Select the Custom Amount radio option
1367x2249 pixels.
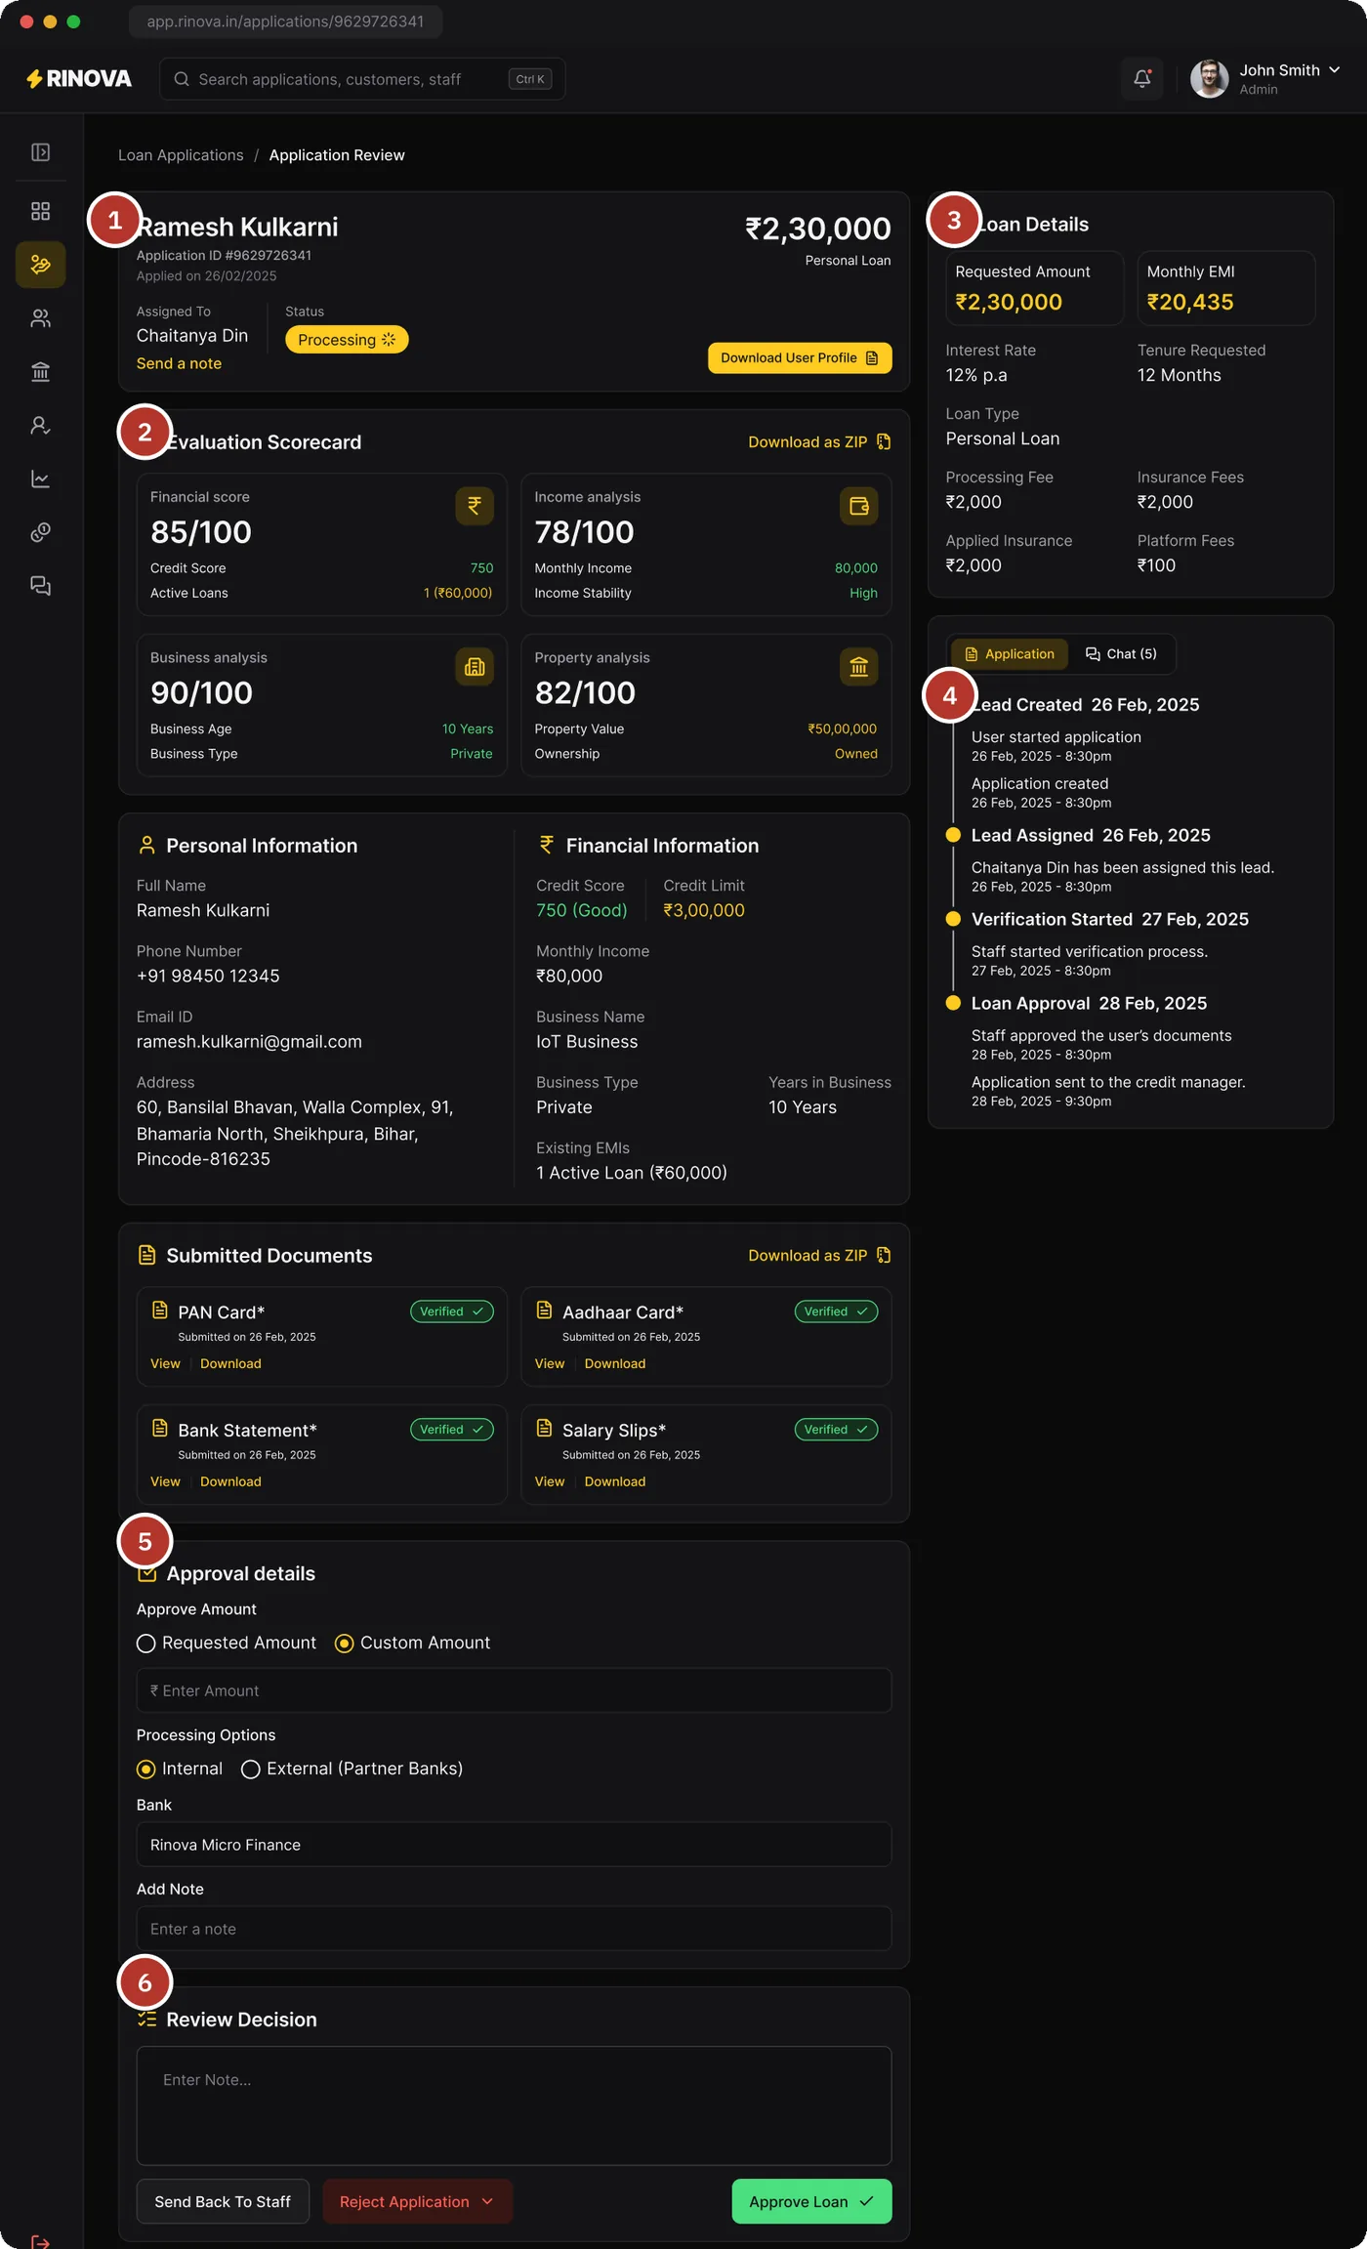[x=344, y=1644]
